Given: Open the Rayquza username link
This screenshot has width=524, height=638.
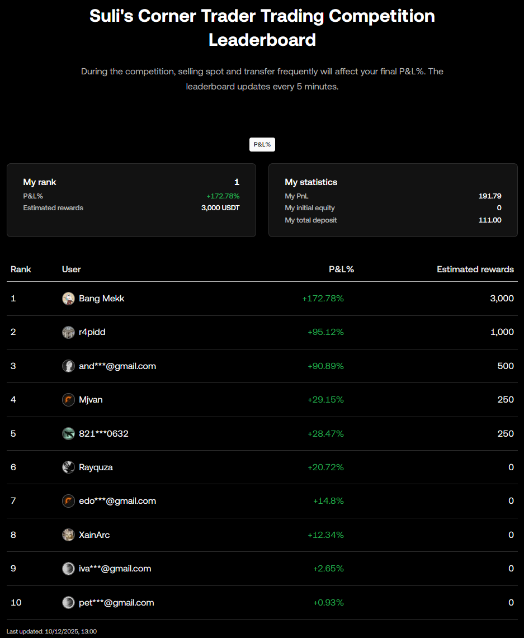Looking at the screenshot, I should (x=96, y=467).
